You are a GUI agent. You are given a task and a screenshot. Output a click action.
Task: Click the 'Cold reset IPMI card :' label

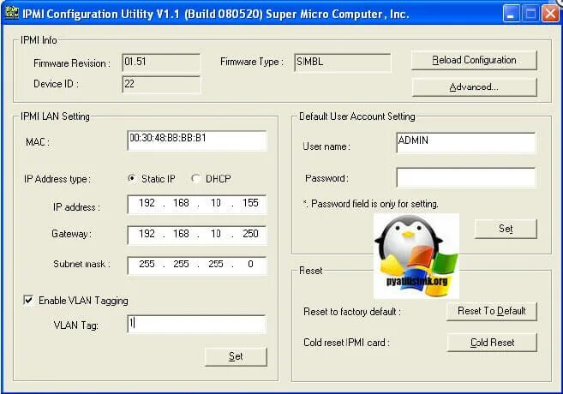click(x=346, y=343)
